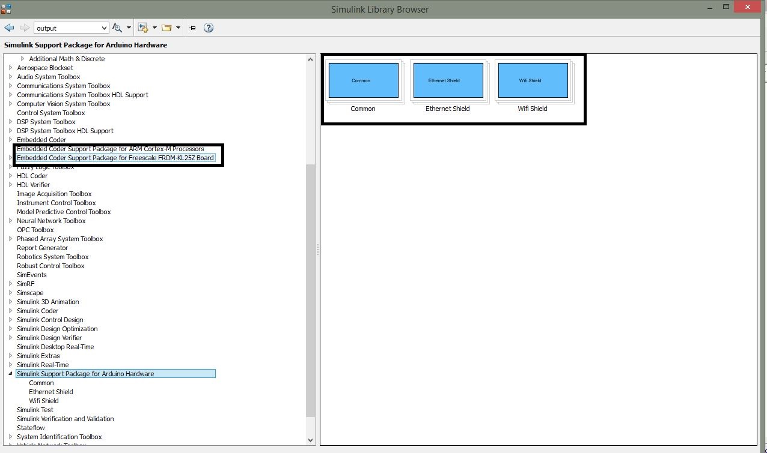Select Report Generator in tree
This screenshot has width=767, height=453.
click(43, 248)
